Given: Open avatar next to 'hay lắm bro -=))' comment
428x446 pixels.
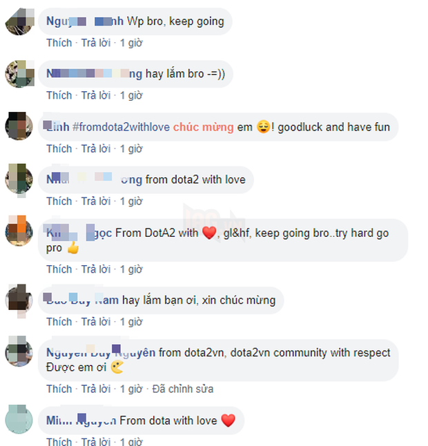Looking at the screenshot, I should tap(19, 74).
